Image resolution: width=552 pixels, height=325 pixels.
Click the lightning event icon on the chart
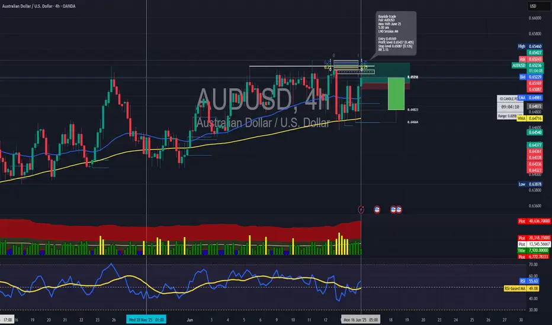tap(361, 210)
